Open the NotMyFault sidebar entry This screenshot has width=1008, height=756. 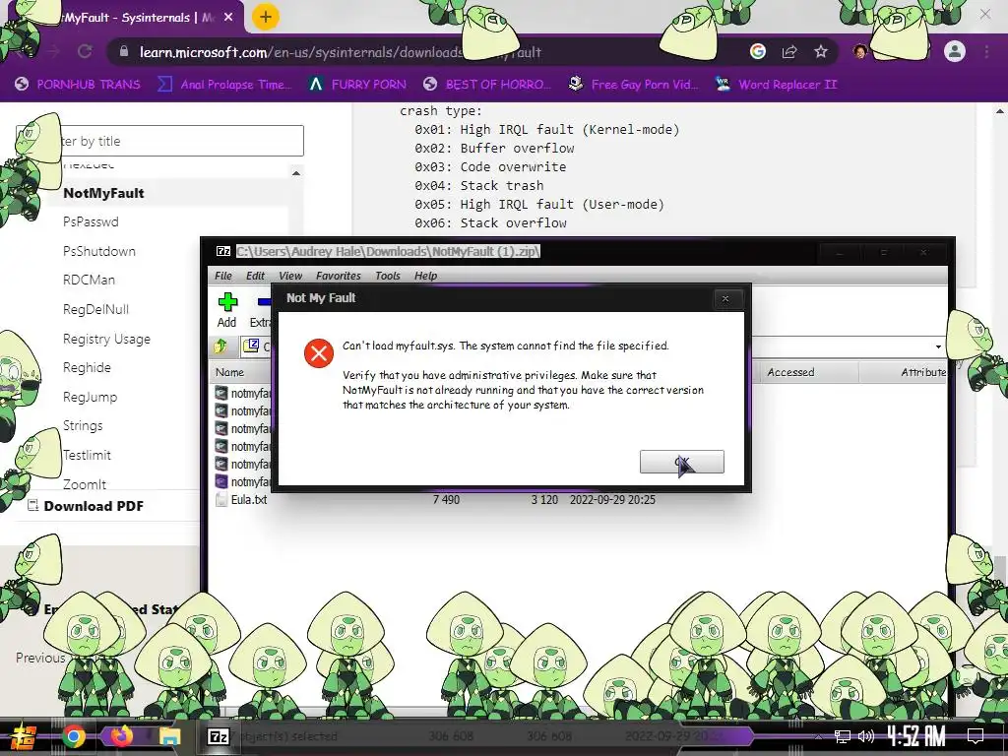103,193
